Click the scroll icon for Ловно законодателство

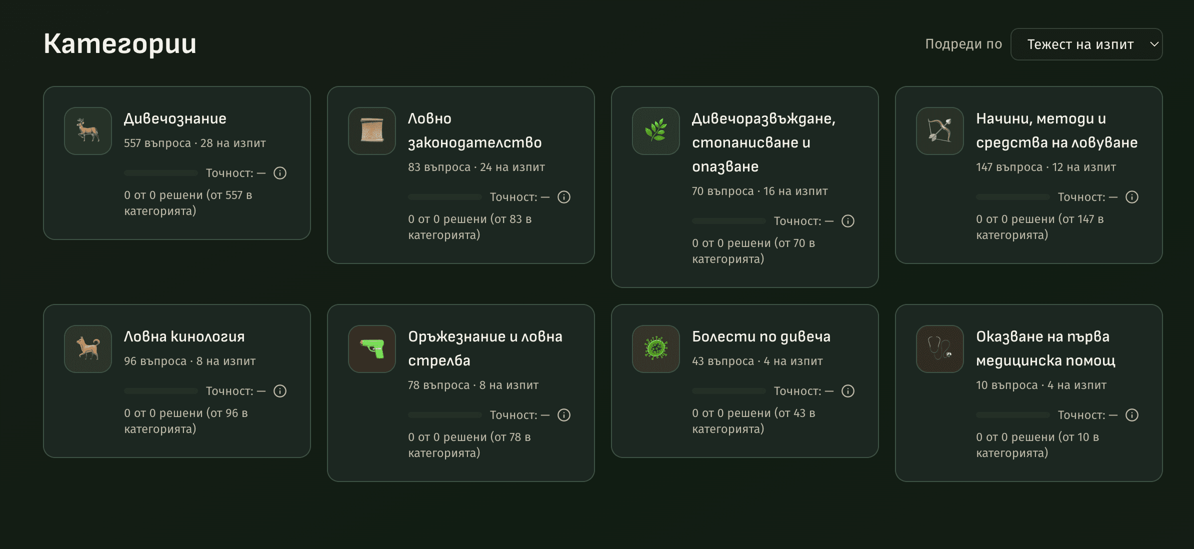coord(372,131)
